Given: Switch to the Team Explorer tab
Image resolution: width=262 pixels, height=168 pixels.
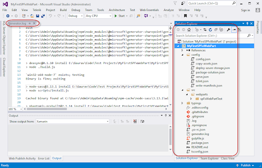Looking at the screenshot, I should pos(209,158).
